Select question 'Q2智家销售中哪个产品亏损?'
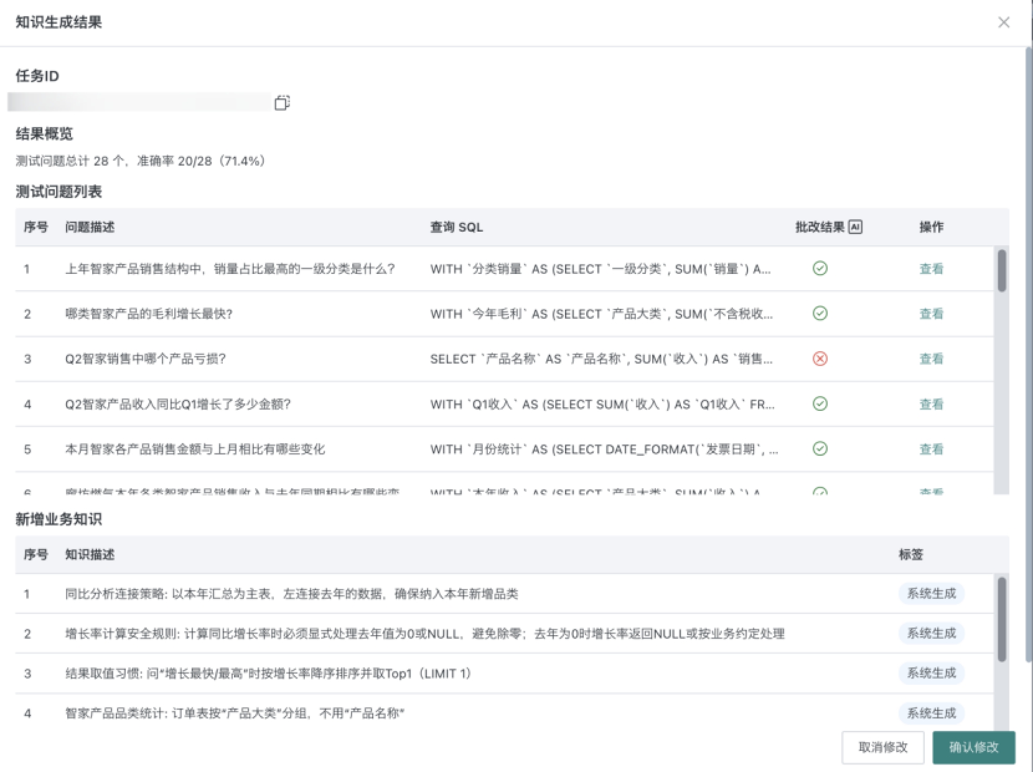 pyautogui.click(x=146, y=359)
